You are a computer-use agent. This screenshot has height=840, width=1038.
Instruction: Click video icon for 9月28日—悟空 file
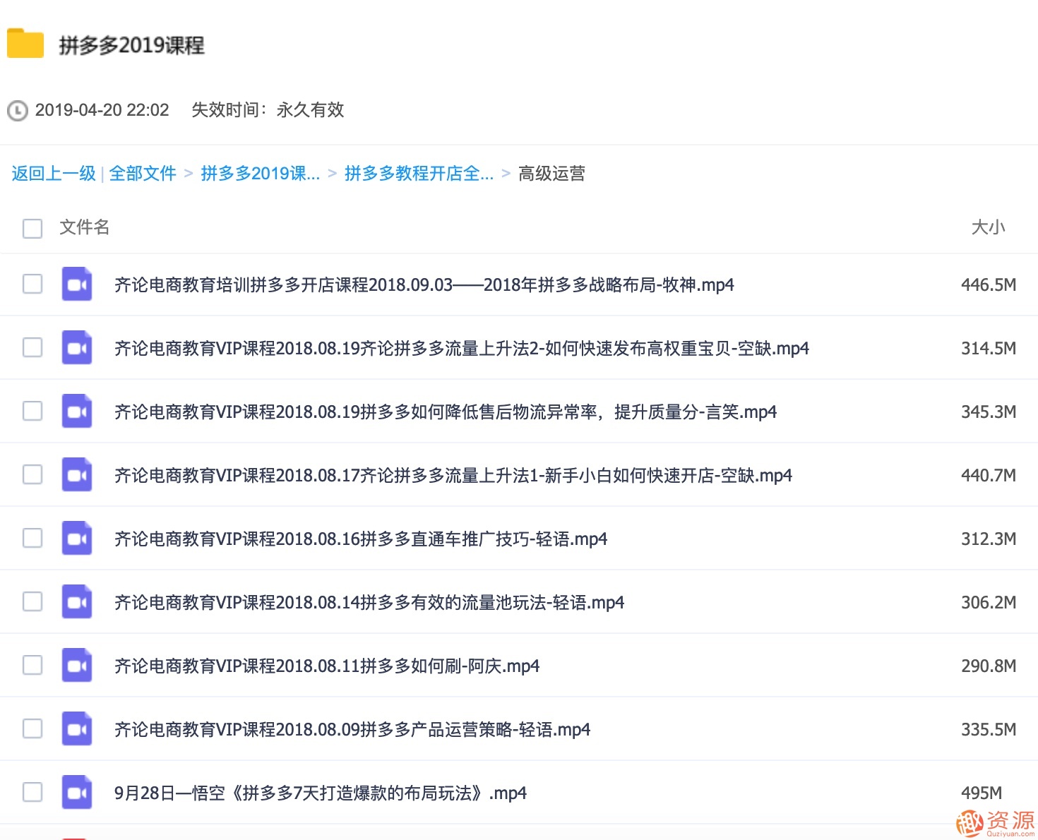77,793
